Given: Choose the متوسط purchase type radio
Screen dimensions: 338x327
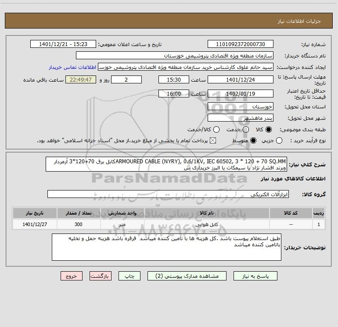Looking at the screenshot, I should tap(253, 140).
